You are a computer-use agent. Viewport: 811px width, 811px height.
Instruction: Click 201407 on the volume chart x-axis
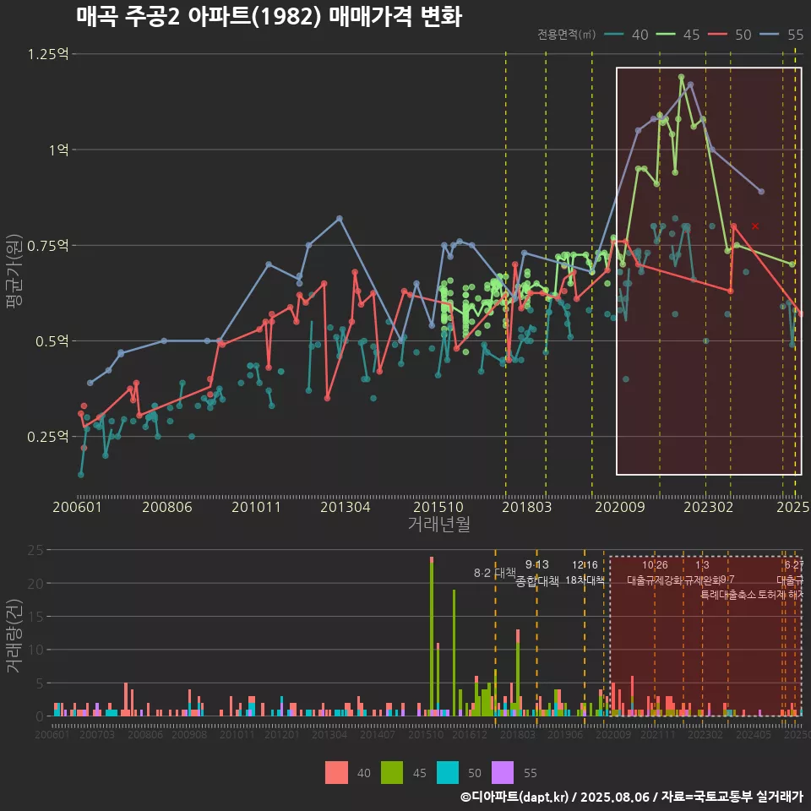click(378, 734)
